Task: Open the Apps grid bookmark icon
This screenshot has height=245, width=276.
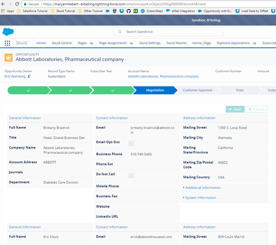Action: tap(3, 11)
